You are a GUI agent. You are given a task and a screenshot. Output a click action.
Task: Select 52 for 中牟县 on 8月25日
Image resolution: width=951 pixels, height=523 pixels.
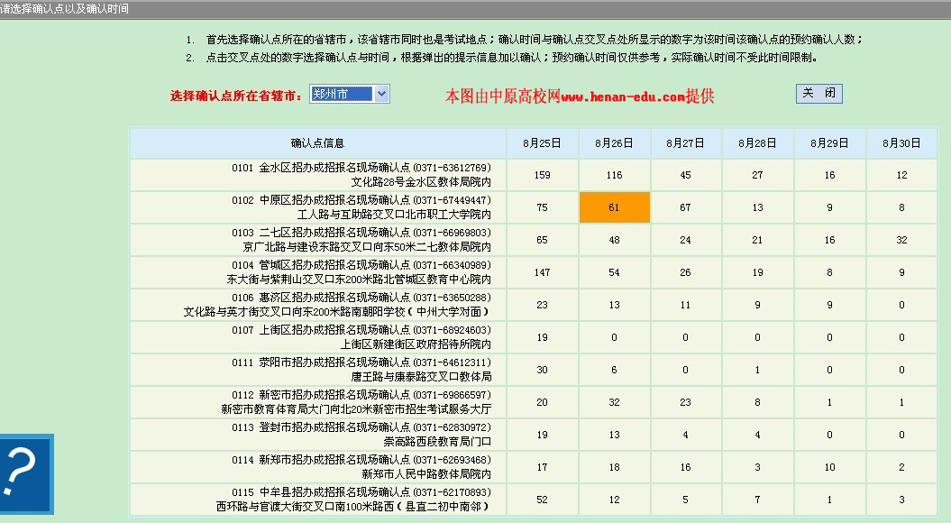point(542,500)
